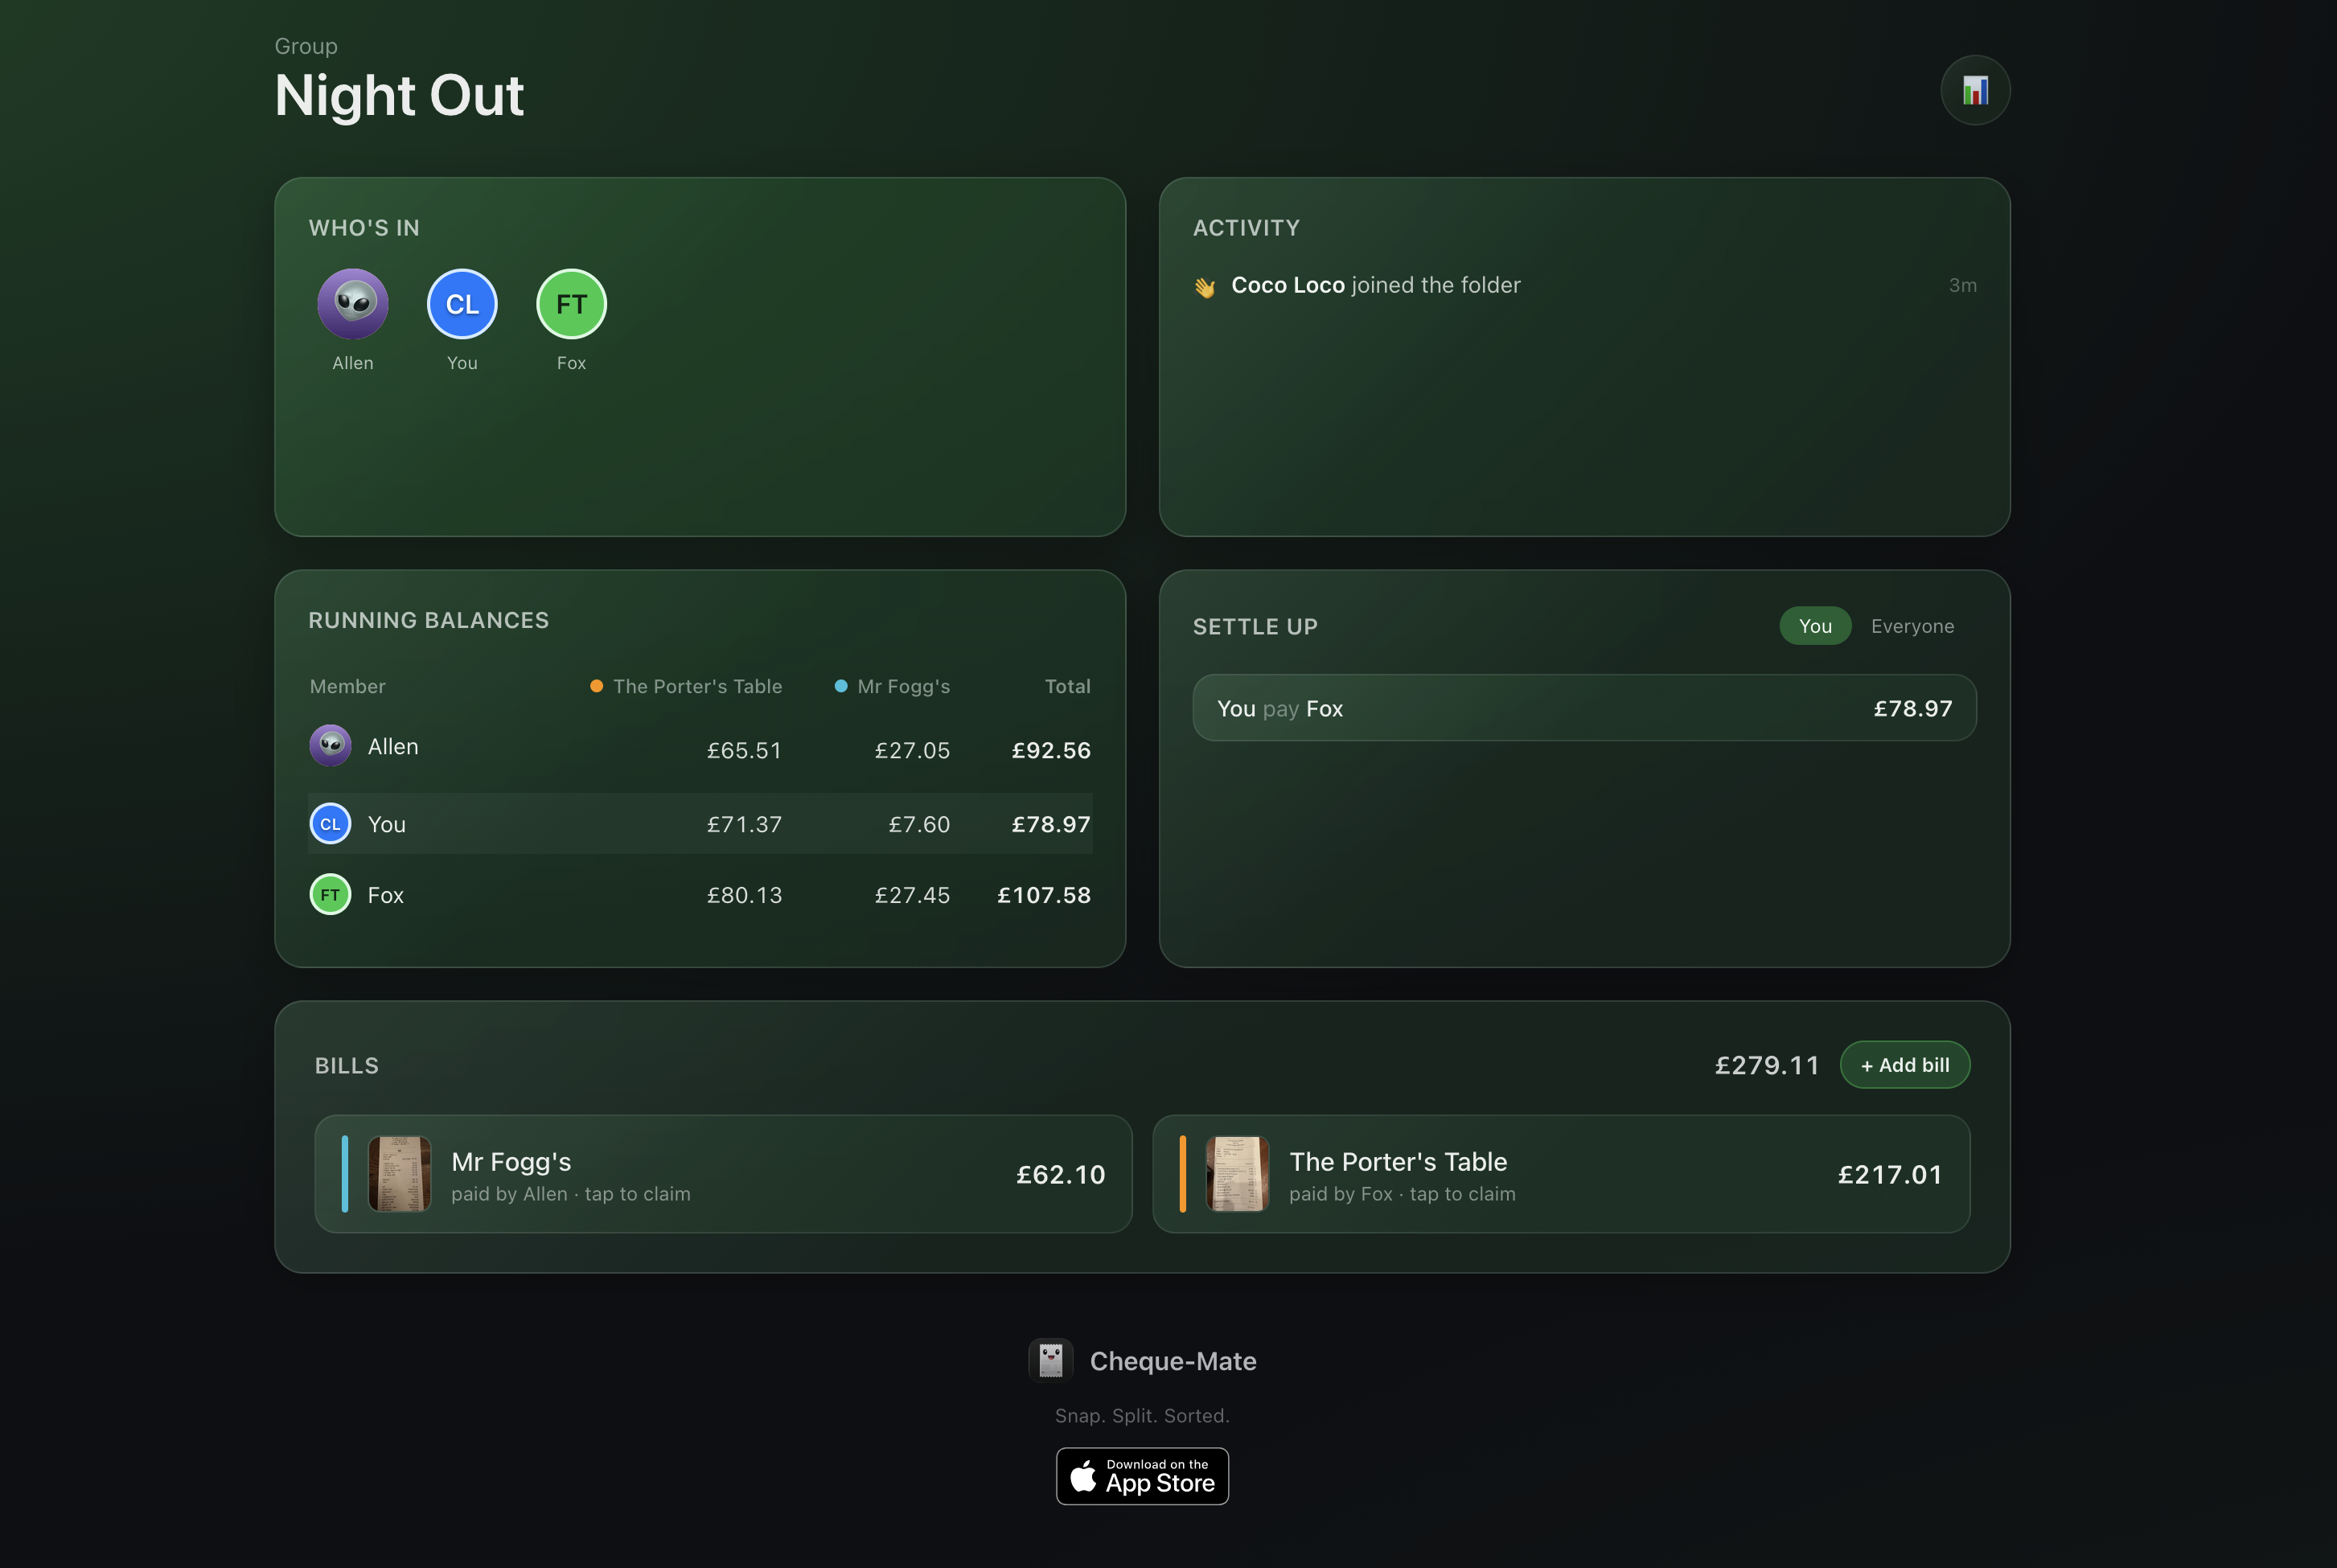Click the Member column header
2337x1568 pixels.
click(x=347, y=686)
